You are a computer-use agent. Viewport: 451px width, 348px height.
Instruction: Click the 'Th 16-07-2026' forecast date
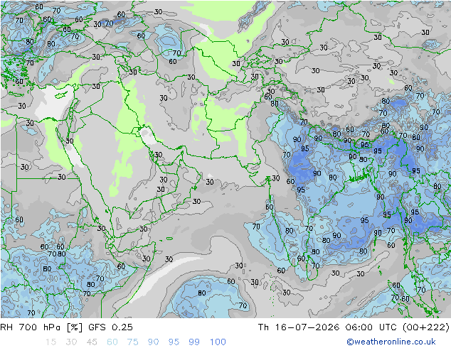pyautogui.click(x=299, y=327)
